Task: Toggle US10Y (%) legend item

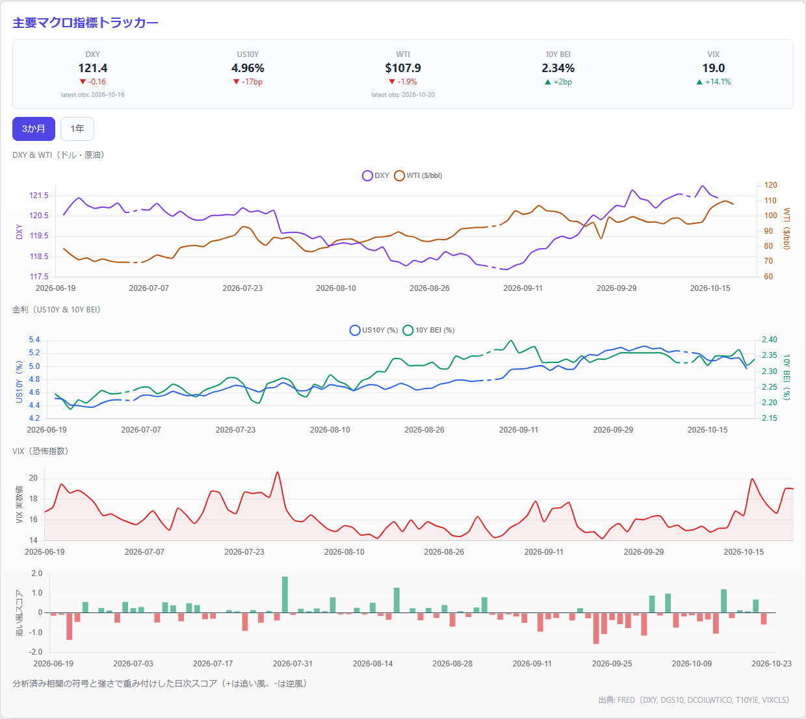Action: pos(374,330)
